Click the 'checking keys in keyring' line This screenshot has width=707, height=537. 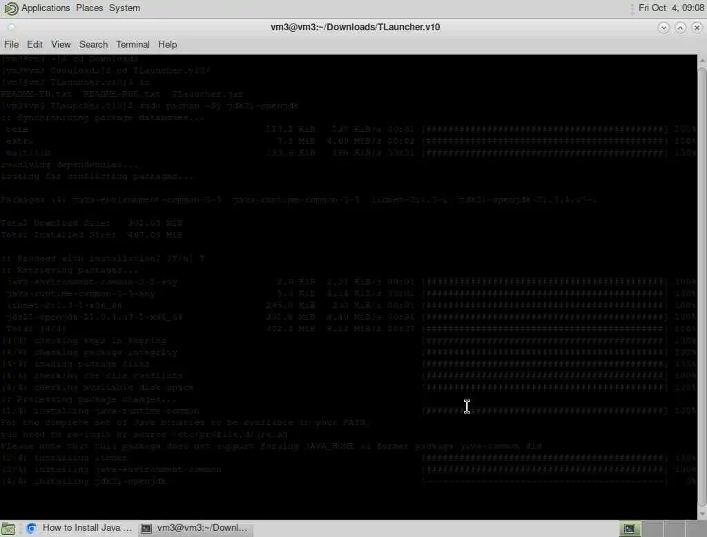84,340
